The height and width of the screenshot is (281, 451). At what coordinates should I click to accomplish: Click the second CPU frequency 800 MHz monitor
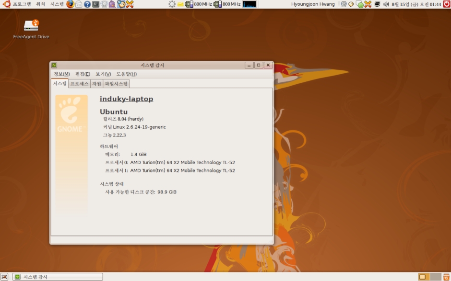[227, 4]
